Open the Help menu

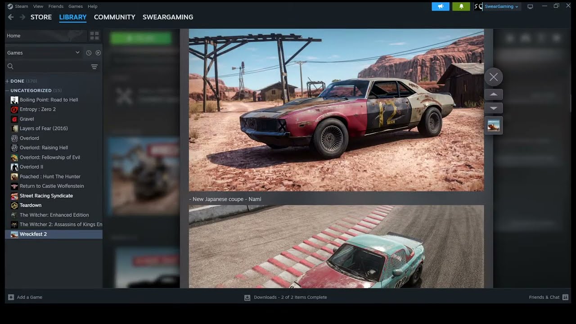point(92,6)
